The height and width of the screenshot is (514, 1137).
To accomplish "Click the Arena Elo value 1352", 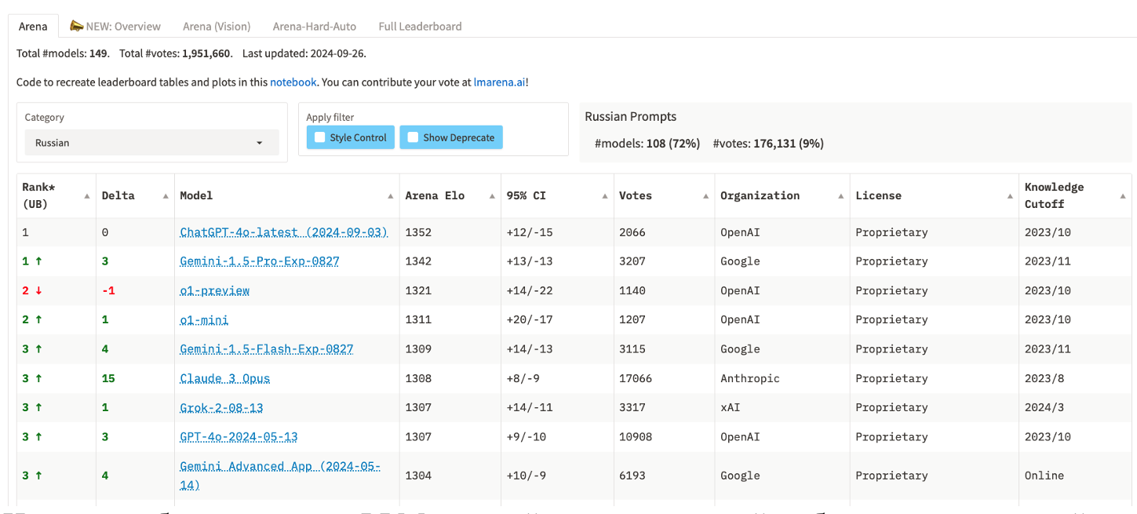I will point(418,232).
